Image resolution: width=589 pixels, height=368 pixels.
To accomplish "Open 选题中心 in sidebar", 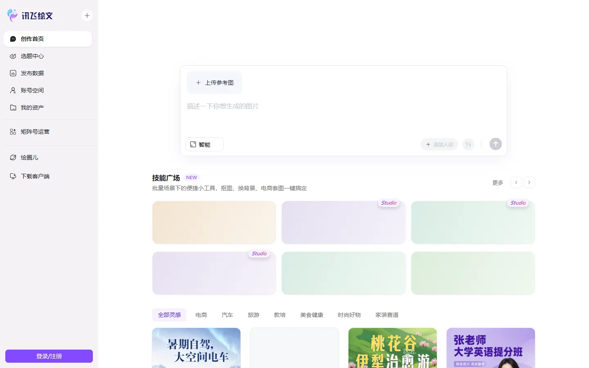I will tap(48, 56).
